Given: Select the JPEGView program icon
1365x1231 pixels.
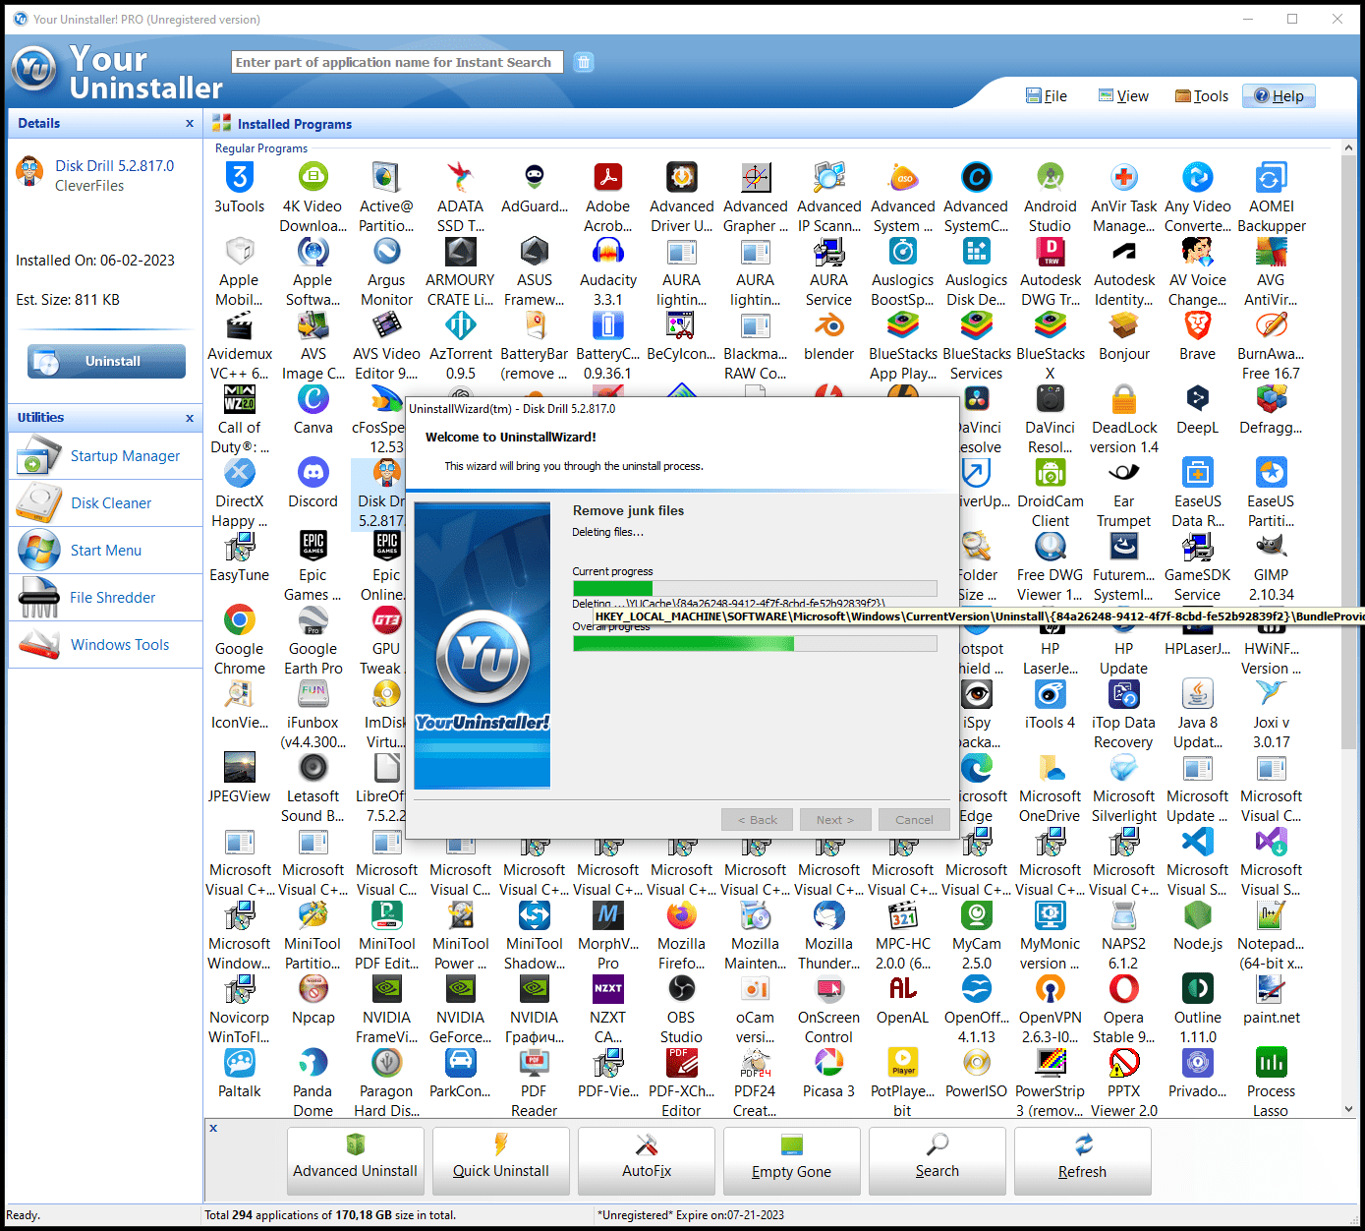Looking at the screenshot, I should coord(239,767).
